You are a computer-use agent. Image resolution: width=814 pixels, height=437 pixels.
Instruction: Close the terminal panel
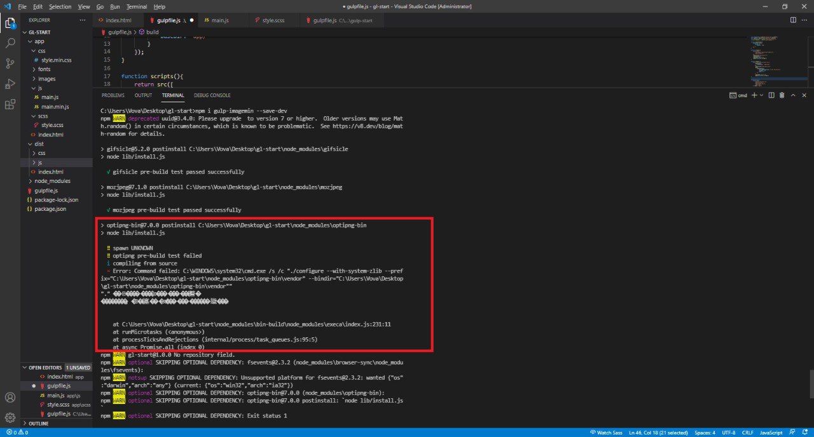point(804,95)
